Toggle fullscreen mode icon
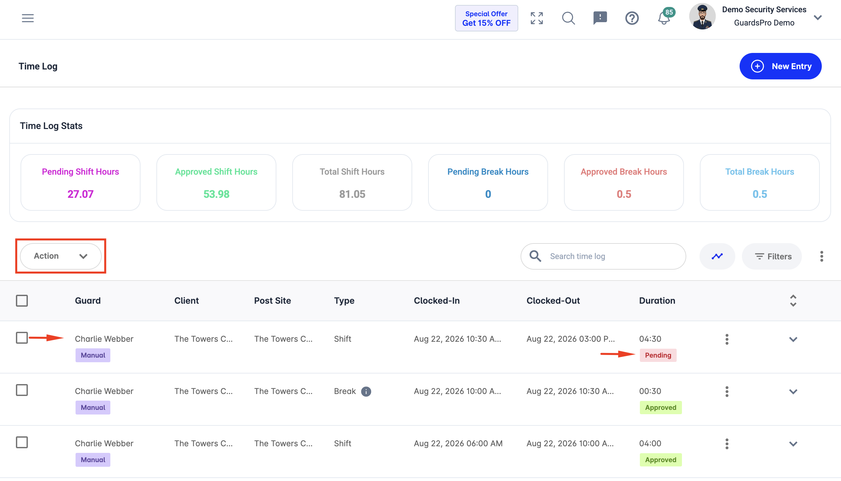The width and height of the screenshot is (841, 481). pos(536,18)
